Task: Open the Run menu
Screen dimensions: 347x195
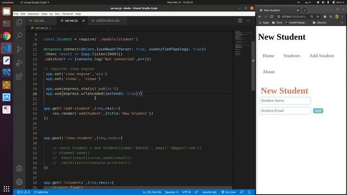Action: coord(57,14)
